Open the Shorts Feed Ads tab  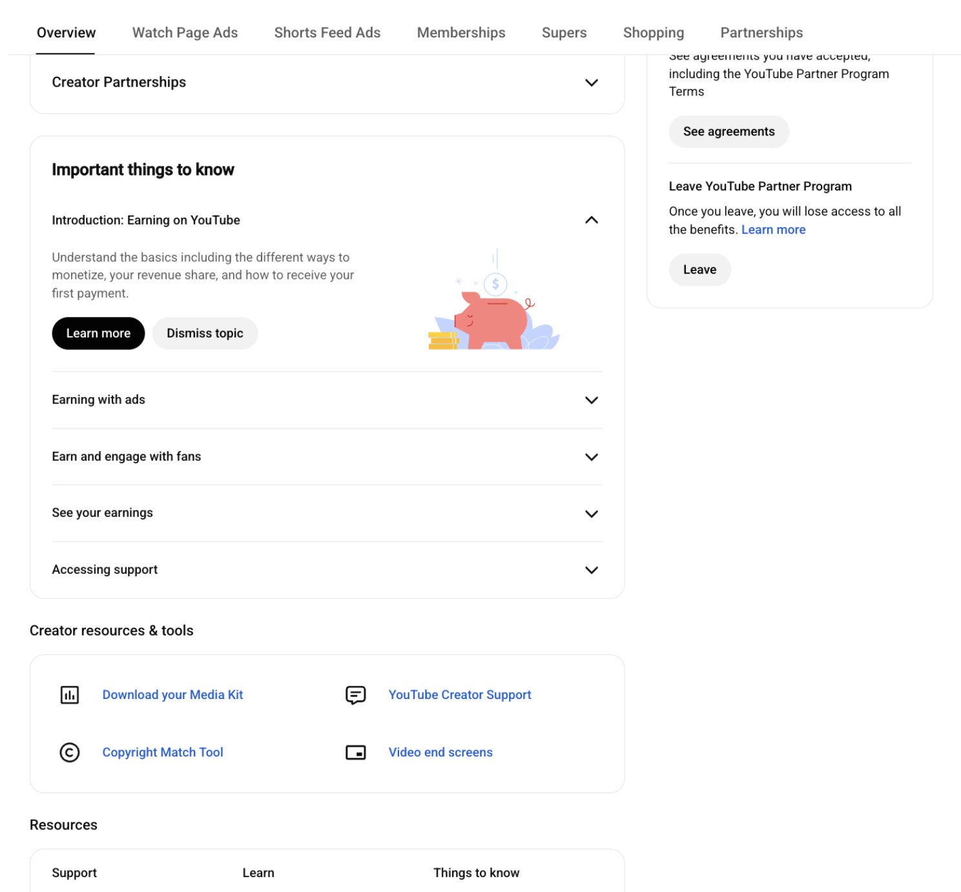327,32
